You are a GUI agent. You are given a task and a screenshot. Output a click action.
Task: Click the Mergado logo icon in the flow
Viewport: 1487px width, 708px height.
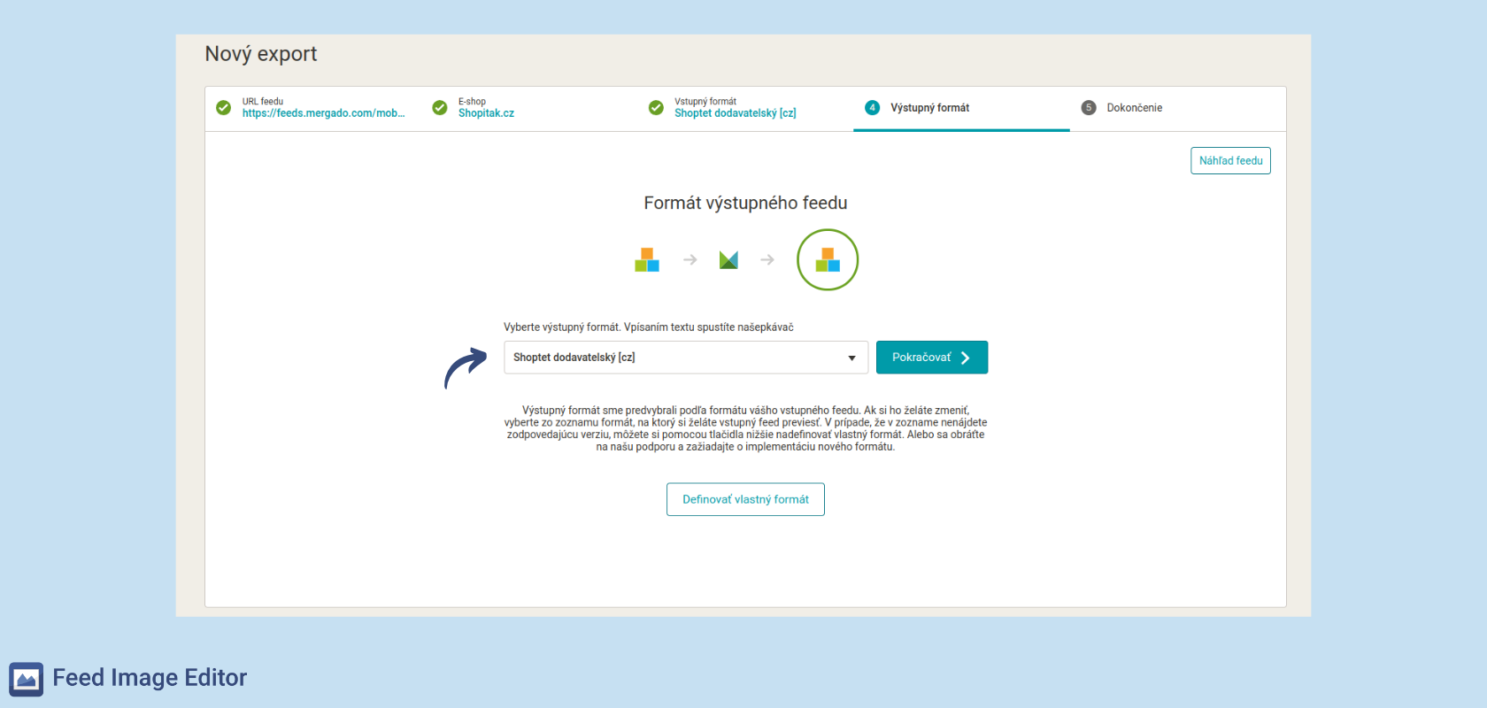[x=728, y=260]
